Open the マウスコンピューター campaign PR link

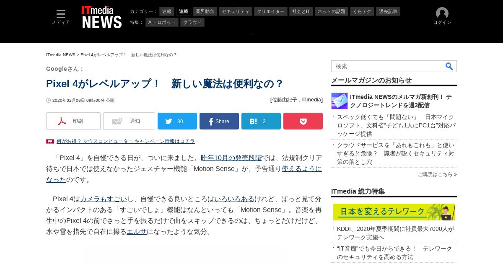tap(126, 141)
